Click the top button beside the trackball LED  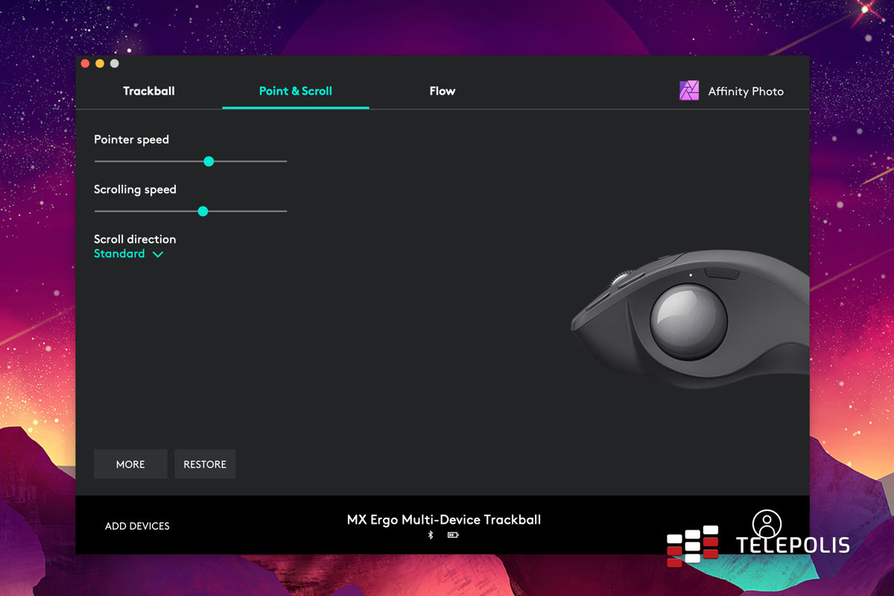pos(722,273)
